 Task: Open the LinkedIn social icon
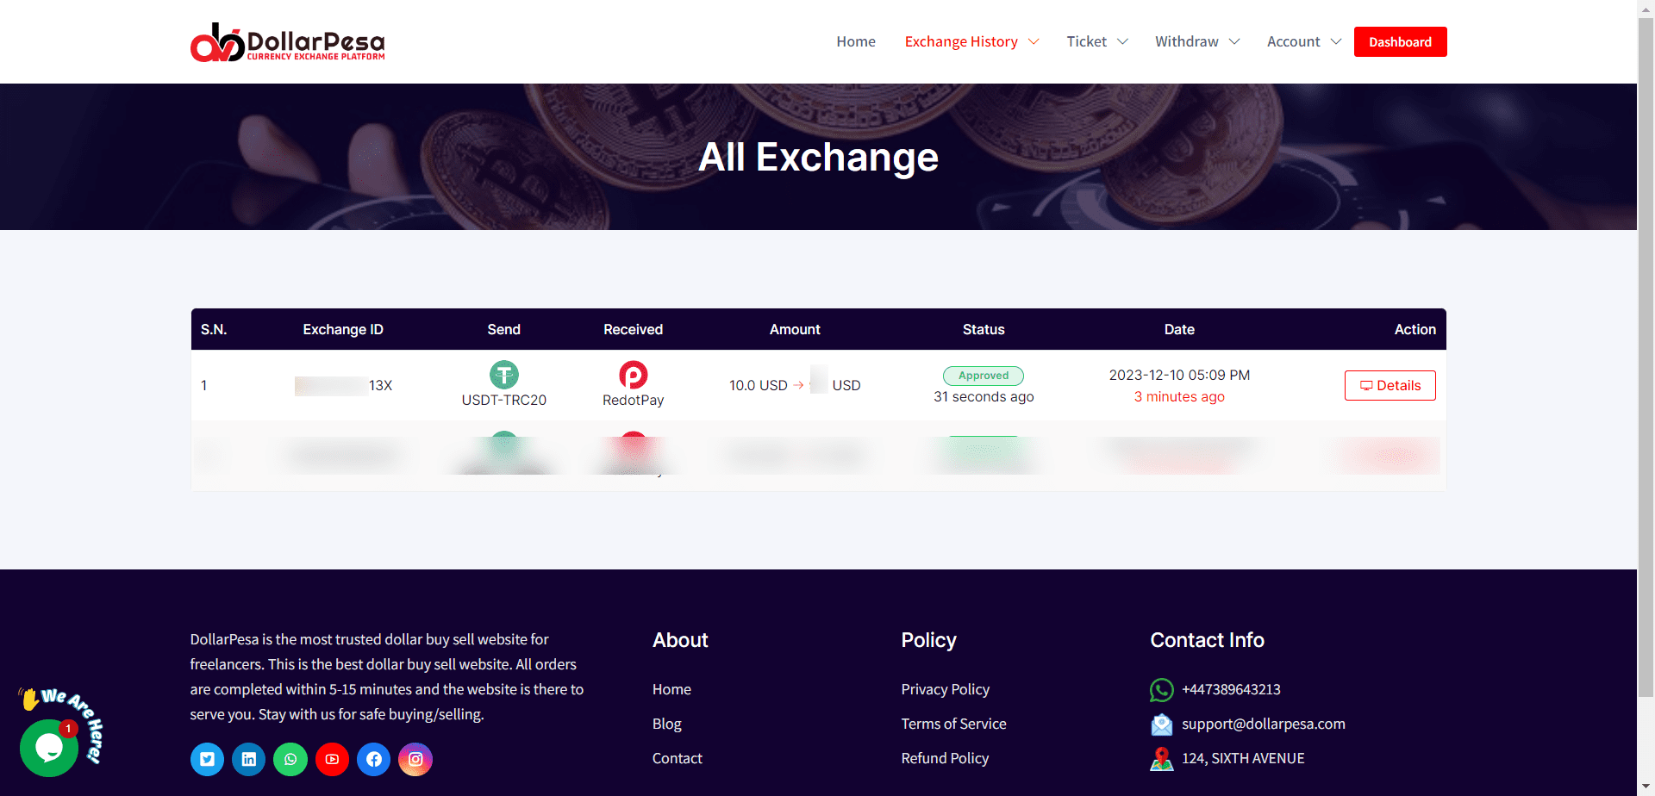coord(248,759)
